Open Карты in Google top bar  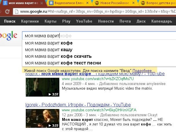click(50, 21)
